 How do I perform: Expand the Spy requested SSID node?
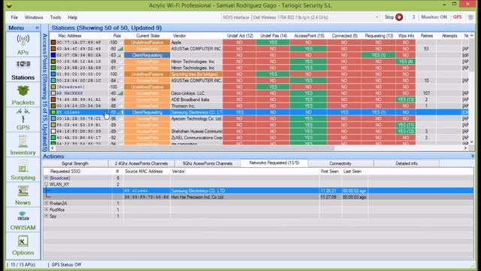coord(47,216)
